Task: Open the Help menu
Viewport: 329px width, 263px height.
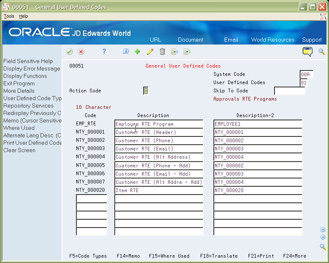Action: (23, 16)
